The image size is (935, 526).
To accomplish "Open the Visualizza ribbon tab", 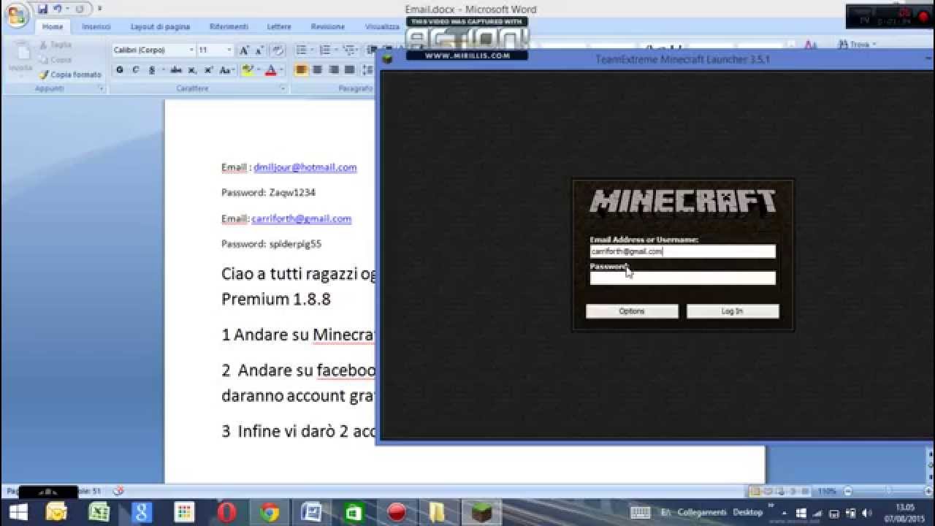I will [x=382, y=26].
